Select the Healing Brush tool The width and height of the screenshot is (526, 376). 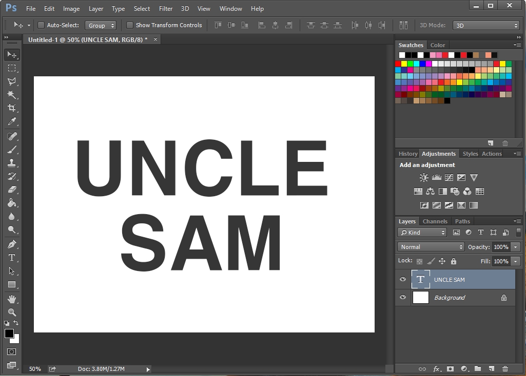[x=12, y=136]
